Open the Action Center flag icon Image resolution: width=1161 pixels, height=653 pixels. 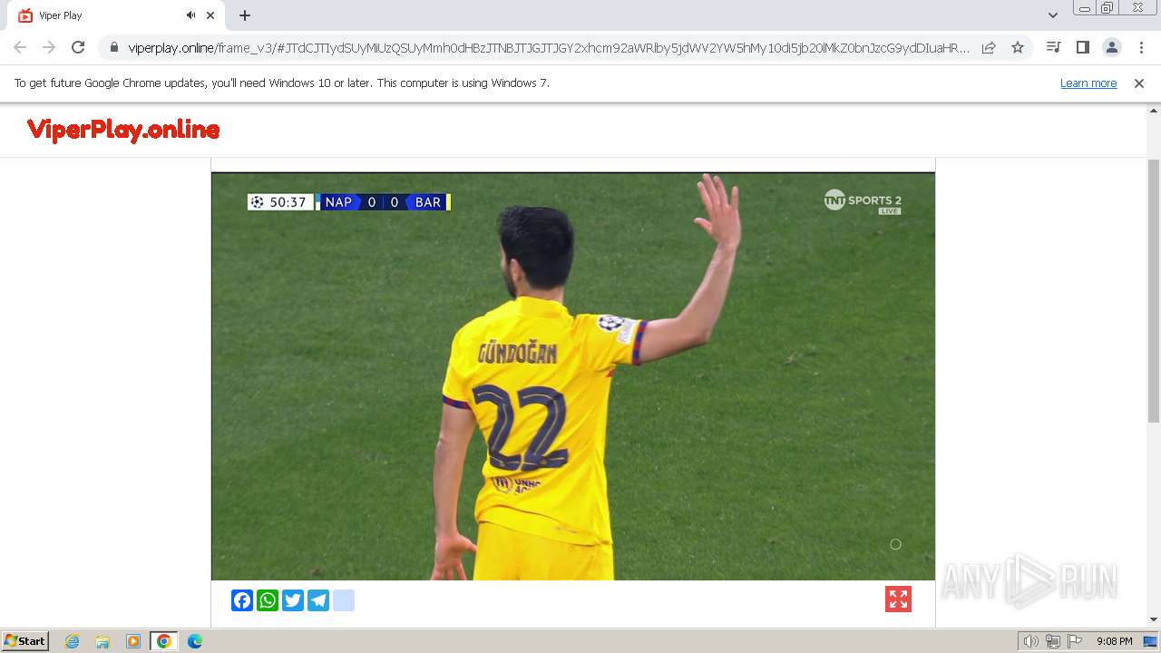(x=1075, y=641)
